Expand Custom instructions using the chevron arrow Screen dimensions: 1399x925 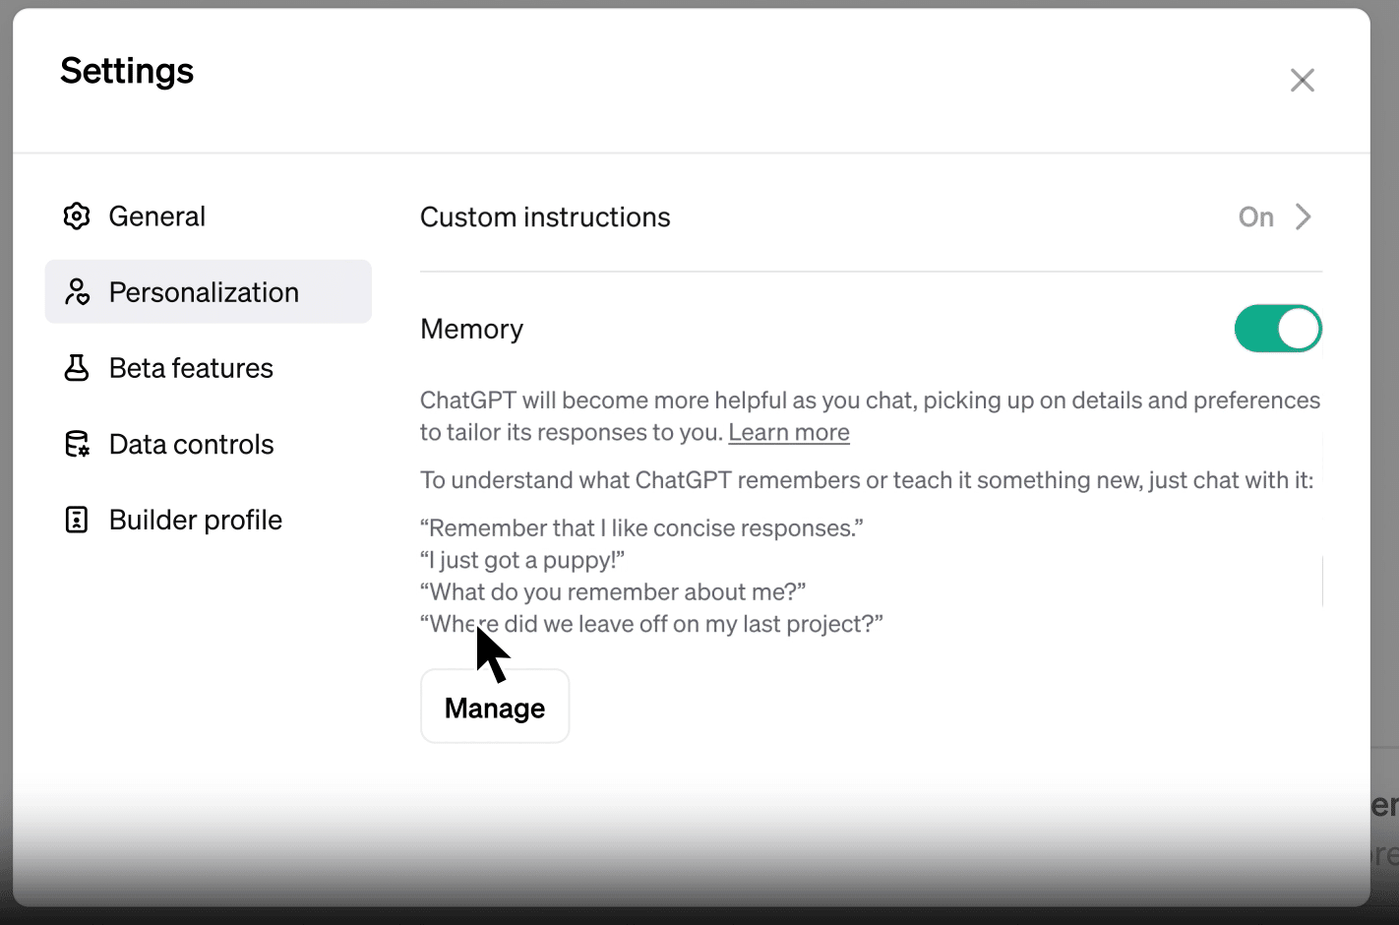click(1304, 216)
